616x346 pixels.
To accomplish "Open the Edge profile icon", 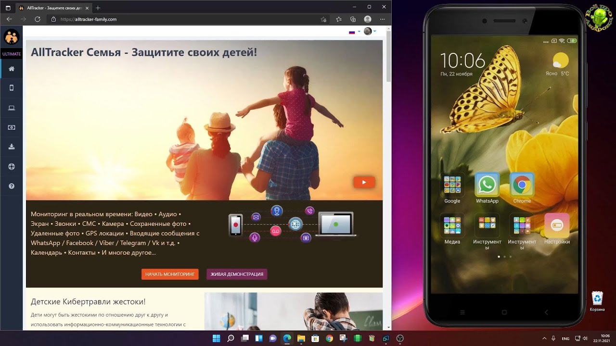I will [368, 19].
